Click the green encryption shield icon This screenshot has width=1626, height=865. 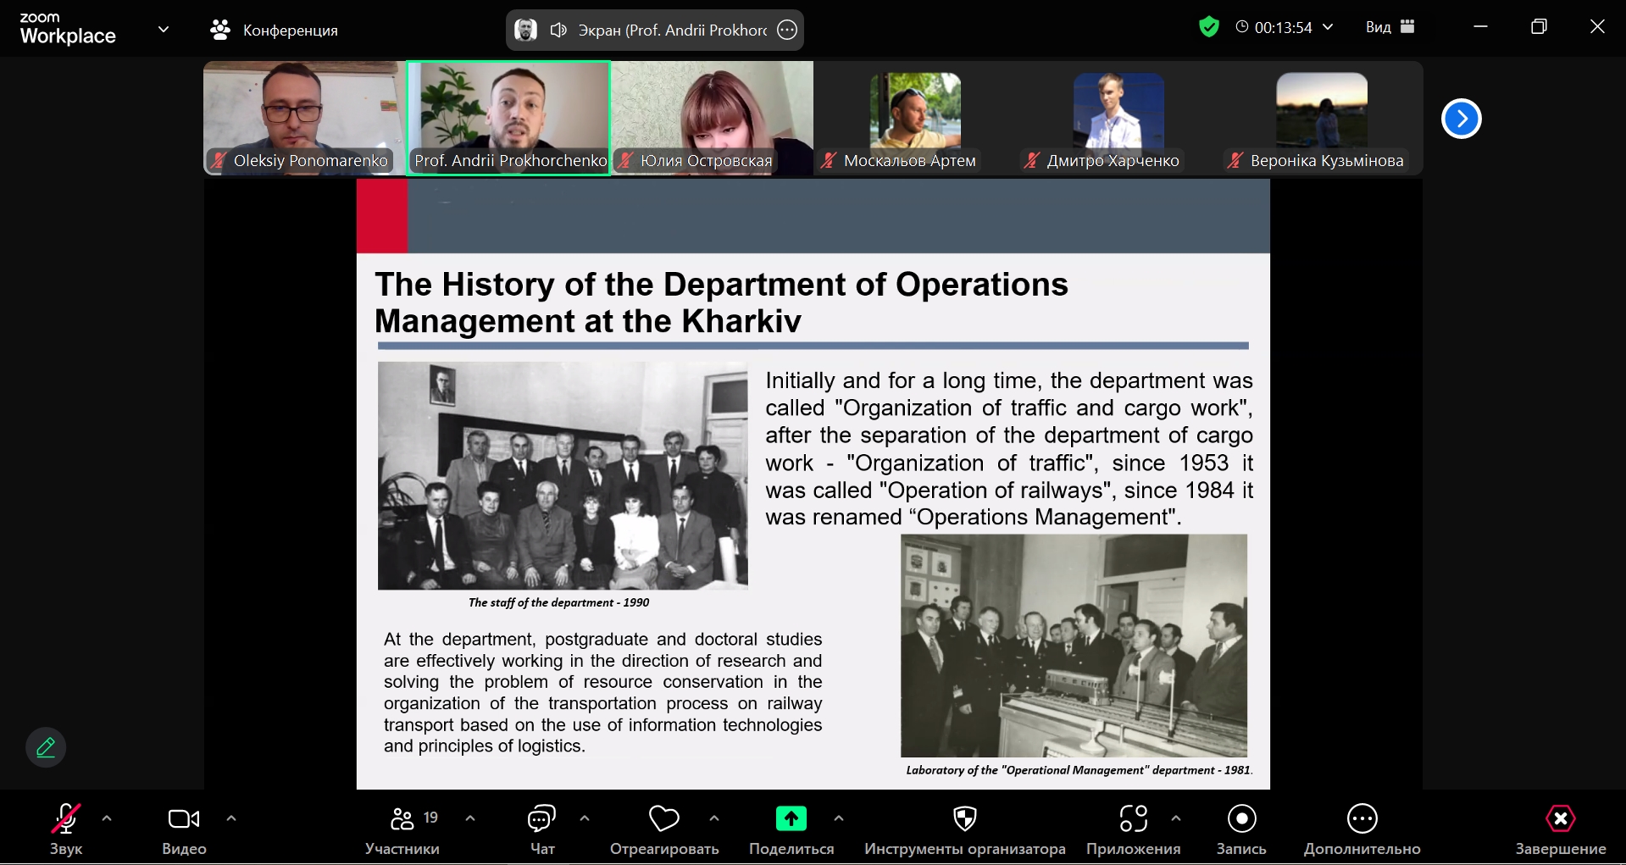pos(1209,27)
